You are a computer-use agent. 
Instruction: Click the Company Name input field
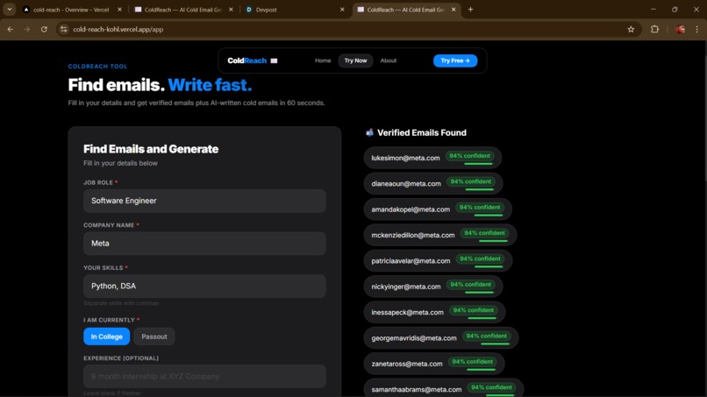point(204,244)
